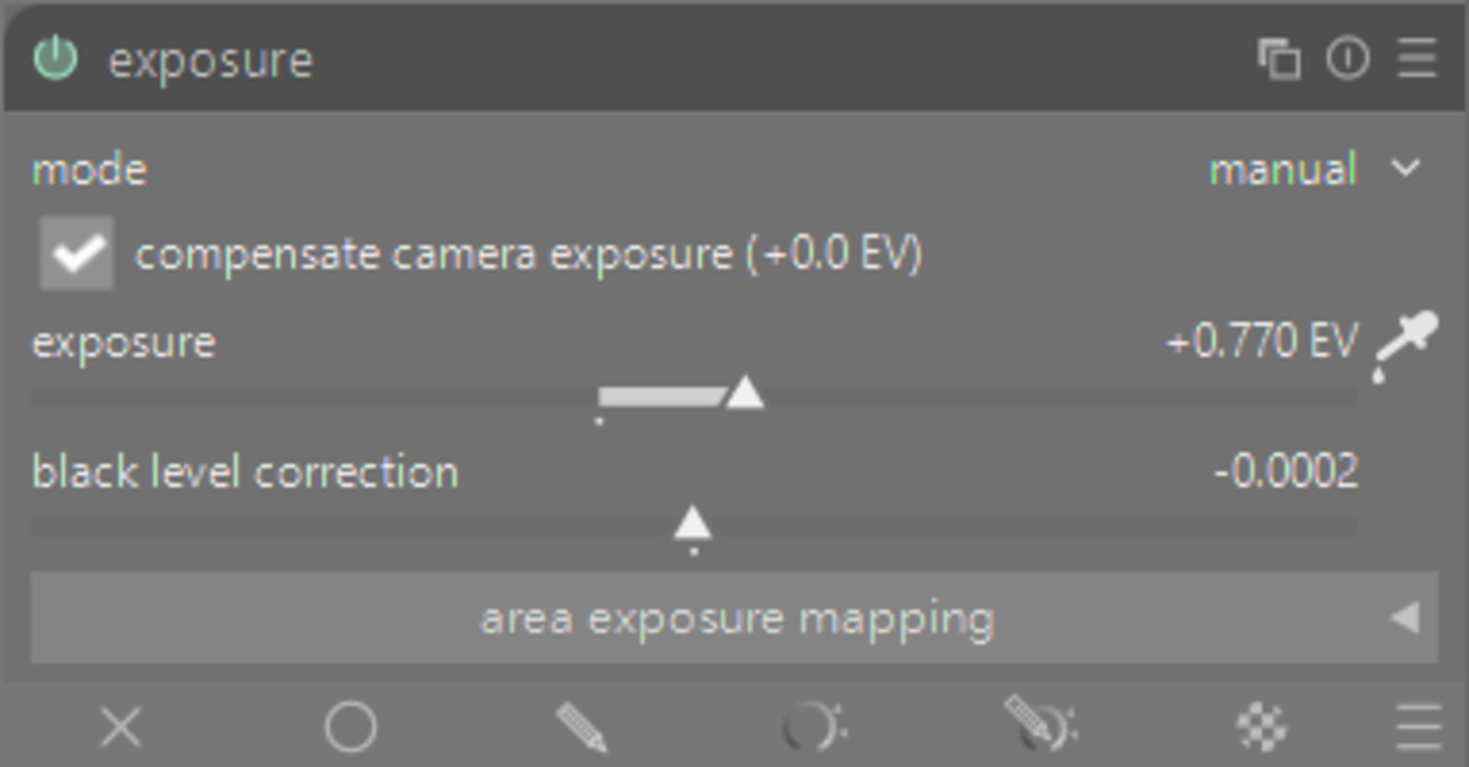Image resolution: width=1469 pixels, height=767 pixels.
Task: Reset exposure module parameters
Action: click(1347, 59)
